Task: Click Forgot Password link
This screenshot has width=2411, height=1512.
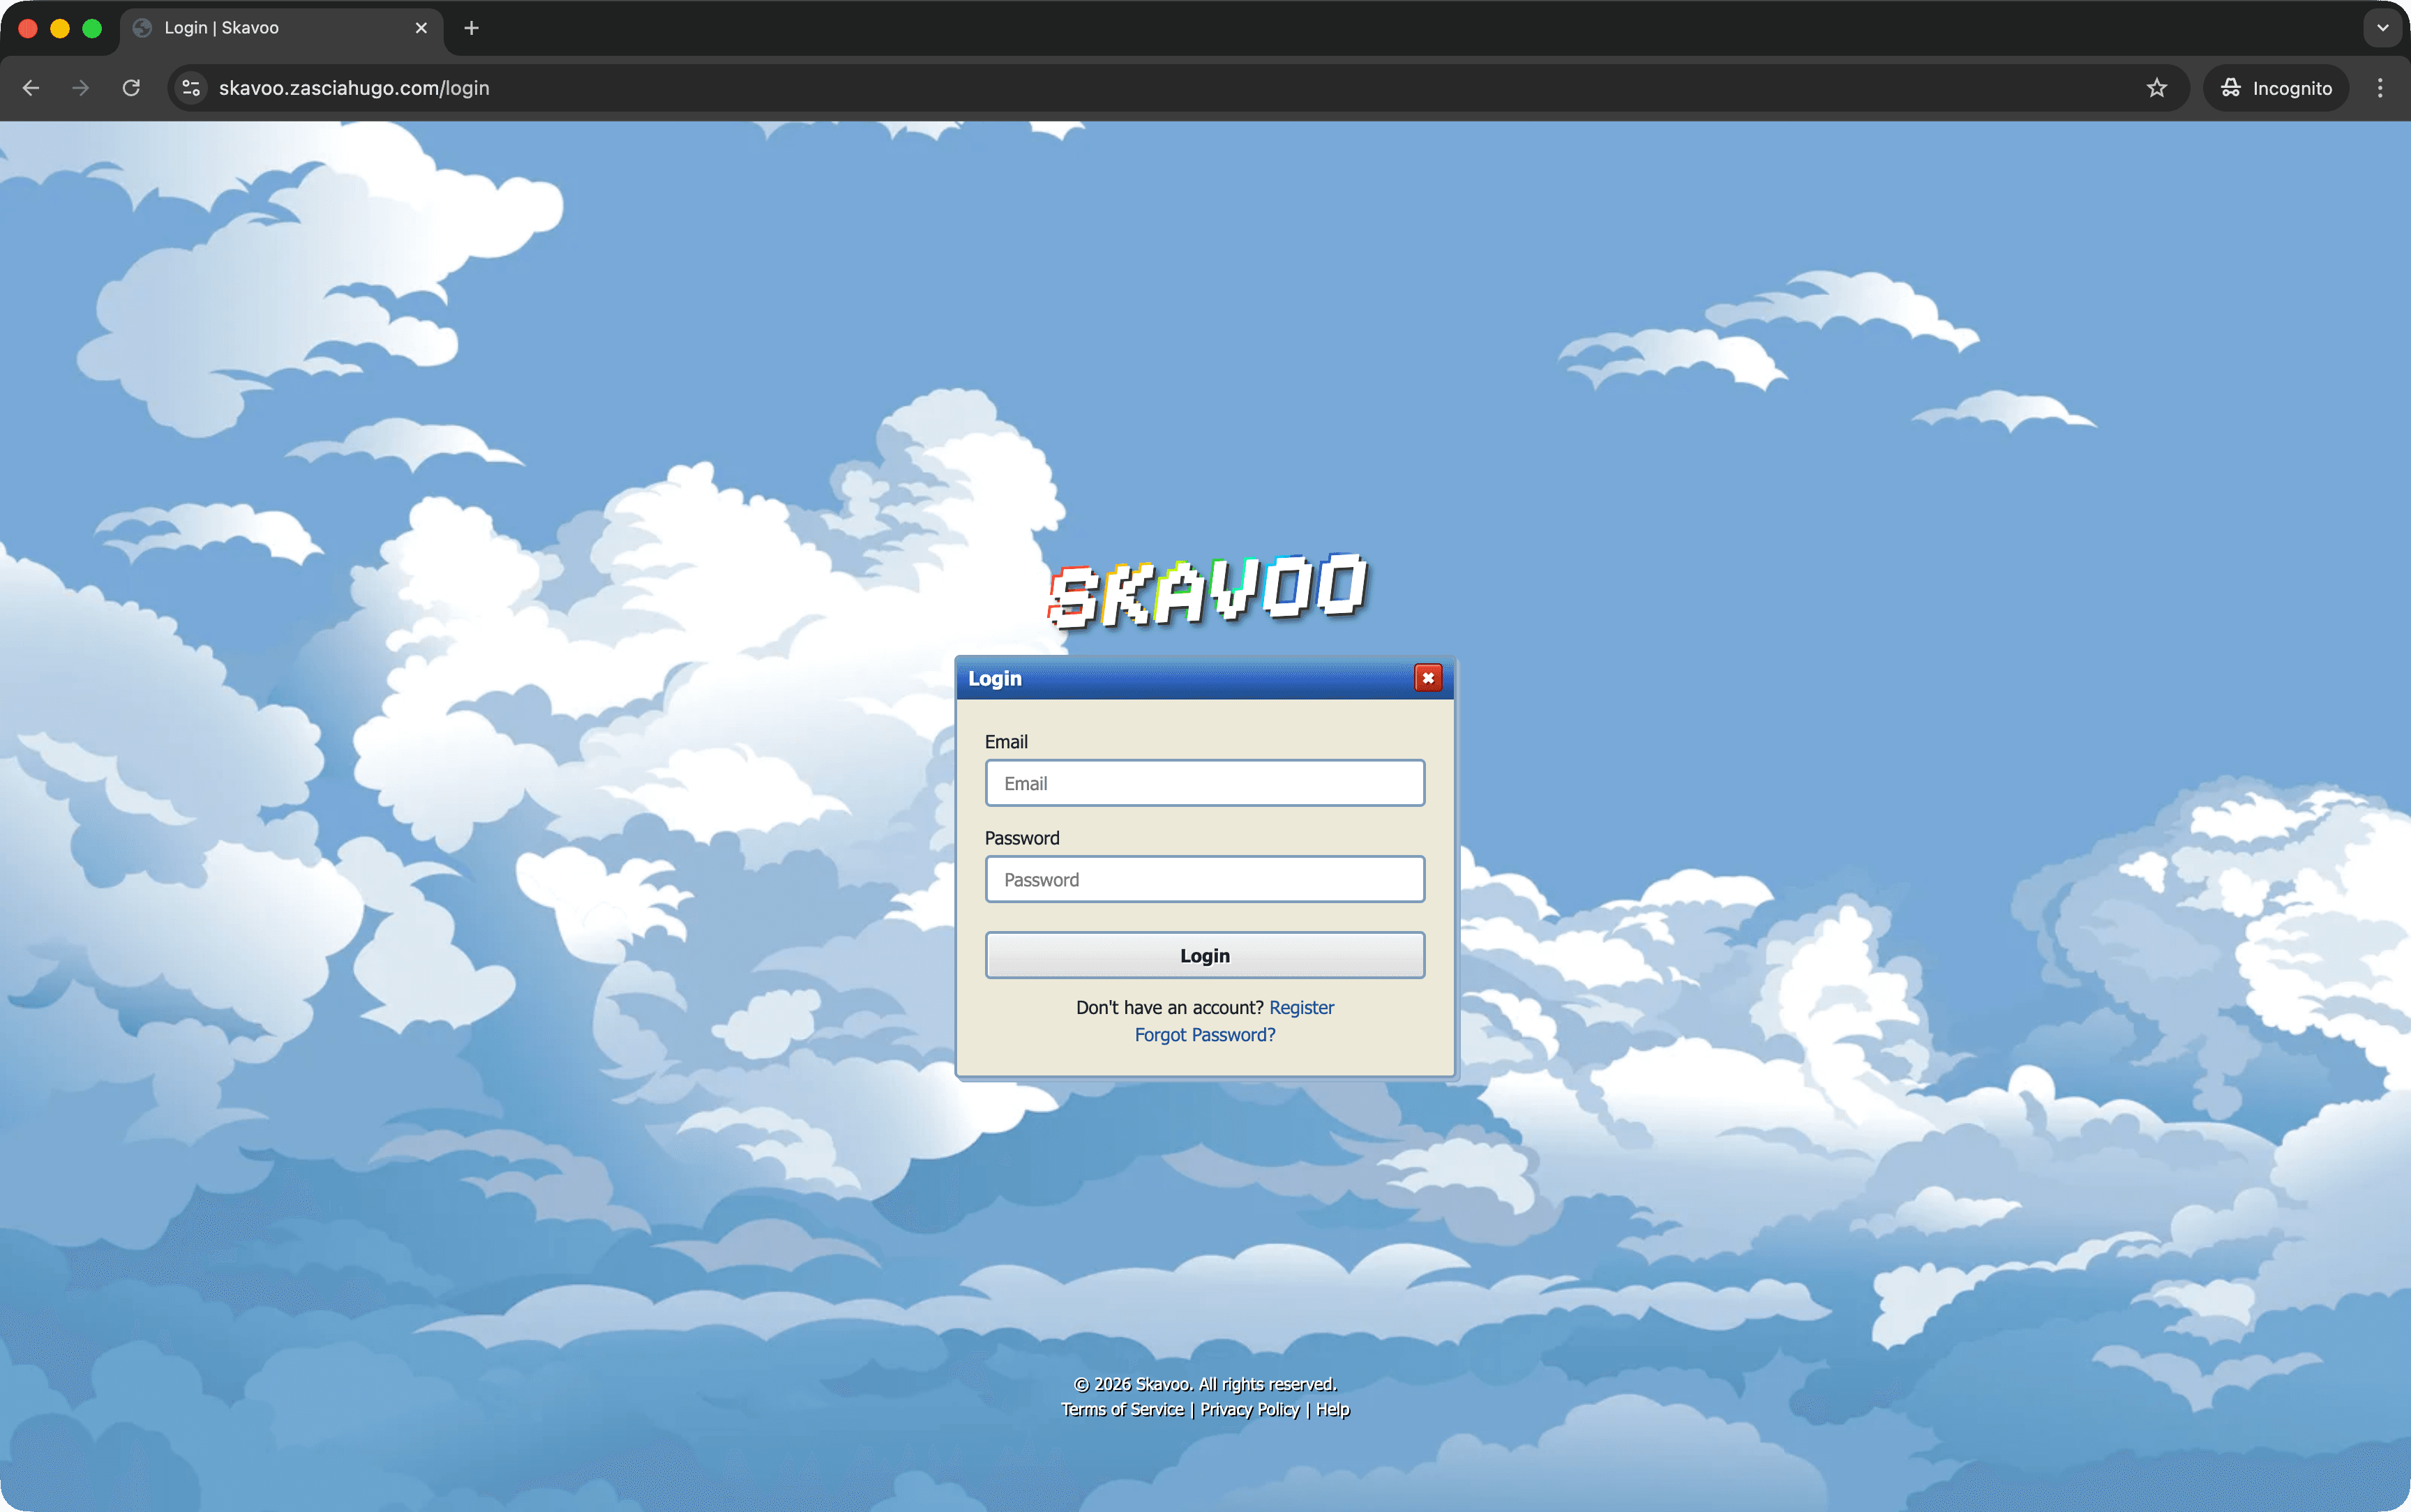Action: pyautogui.click(x=1204, y=1034)
